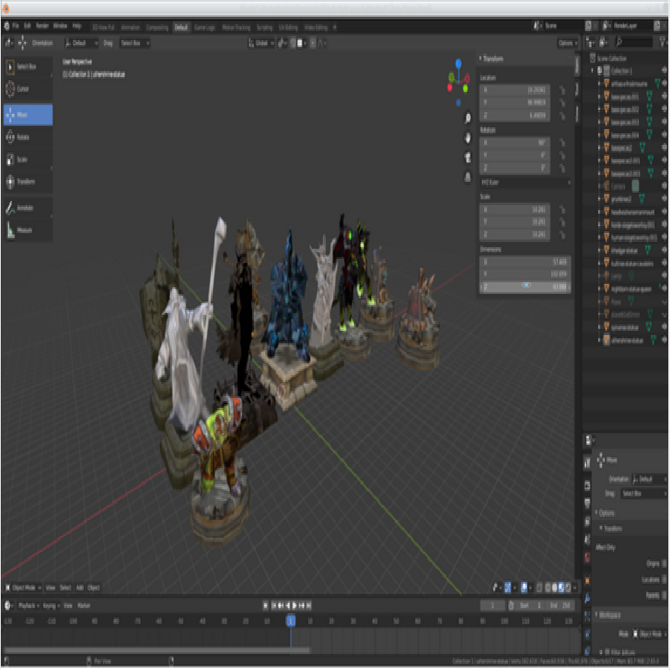Open the Edit menu
Screen dimensions: 670x670
28,26
